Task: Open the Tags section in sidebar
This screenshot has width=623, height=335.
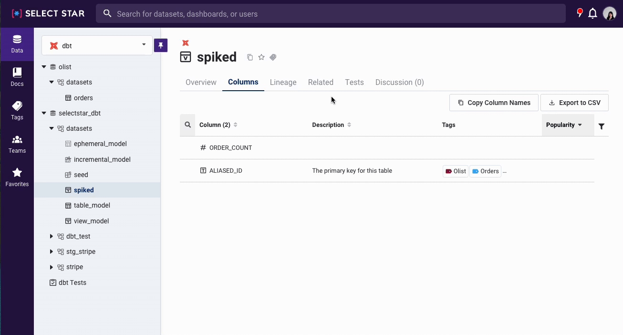Action: tap(17, 110)
